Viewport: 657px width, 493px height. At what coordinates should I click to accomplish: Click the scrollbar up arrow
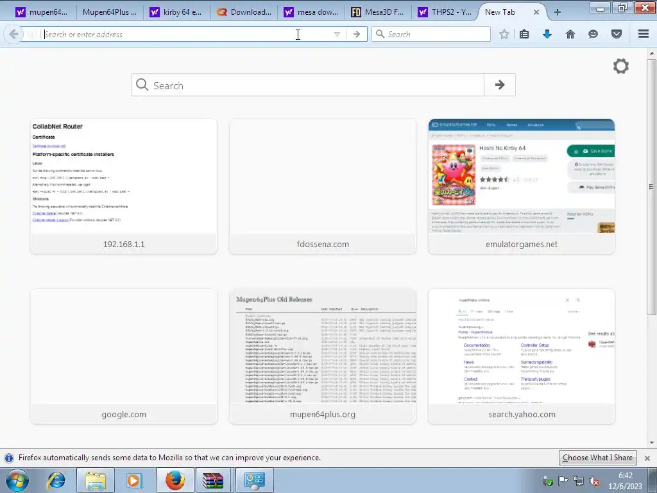(652, 54)
